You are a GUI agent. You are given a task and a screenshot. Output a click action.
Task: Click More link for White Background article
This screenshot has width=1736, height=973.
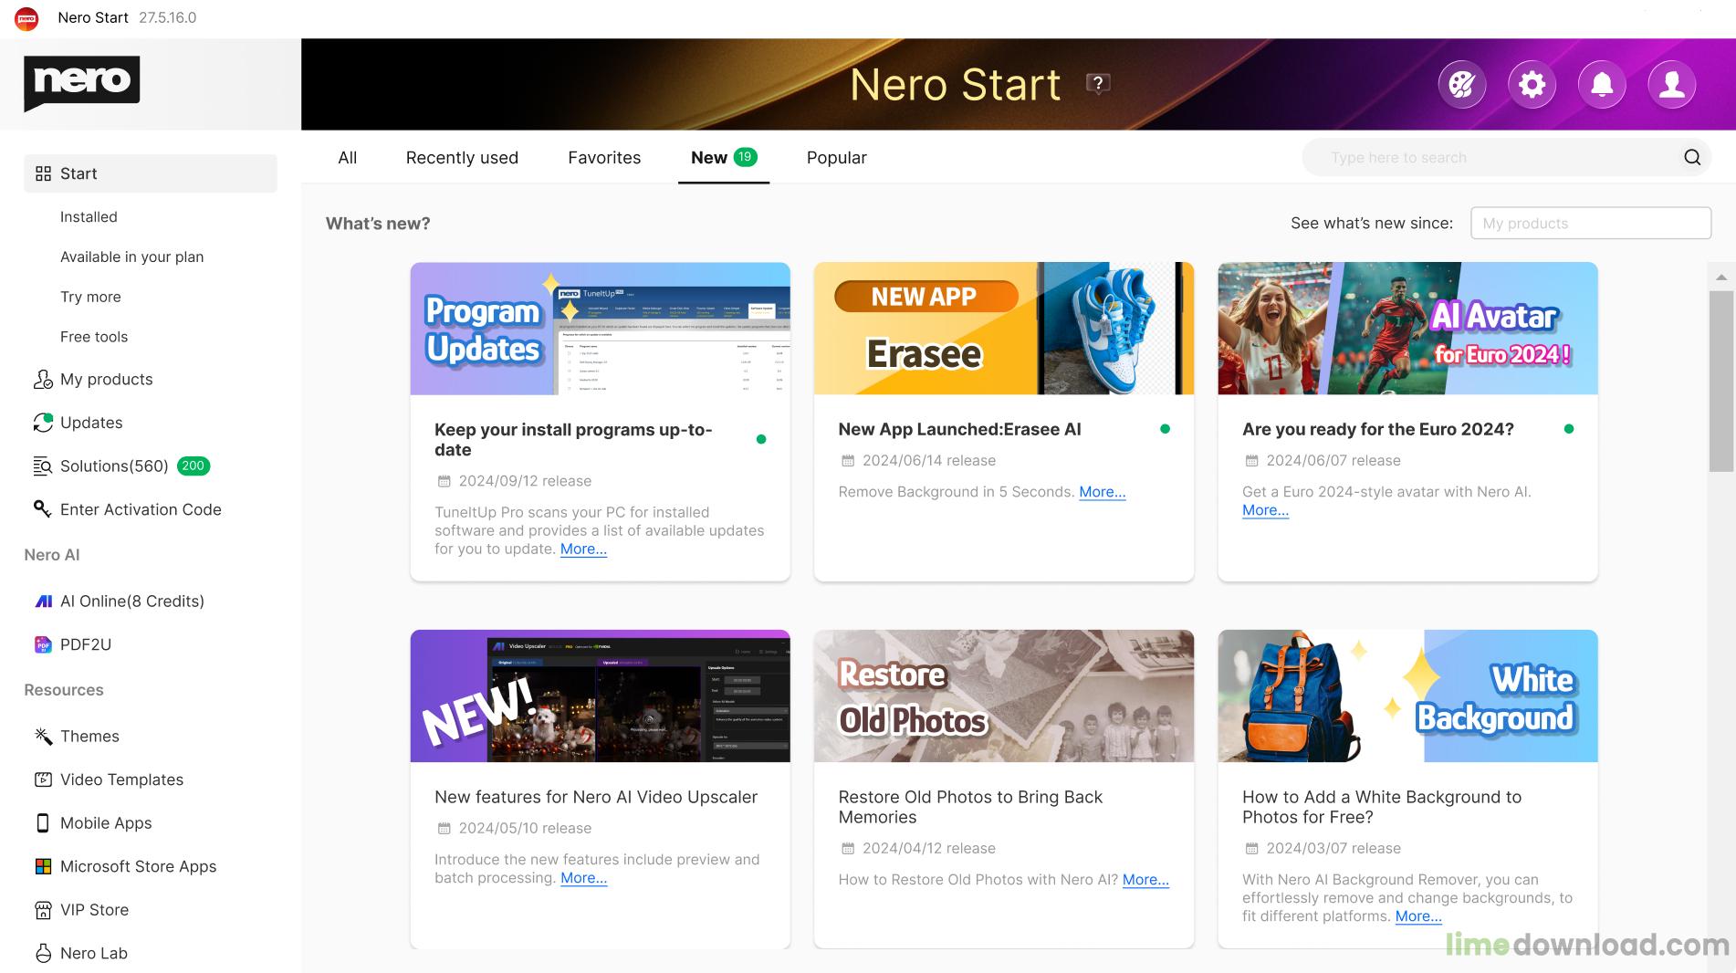(1418, 916)
